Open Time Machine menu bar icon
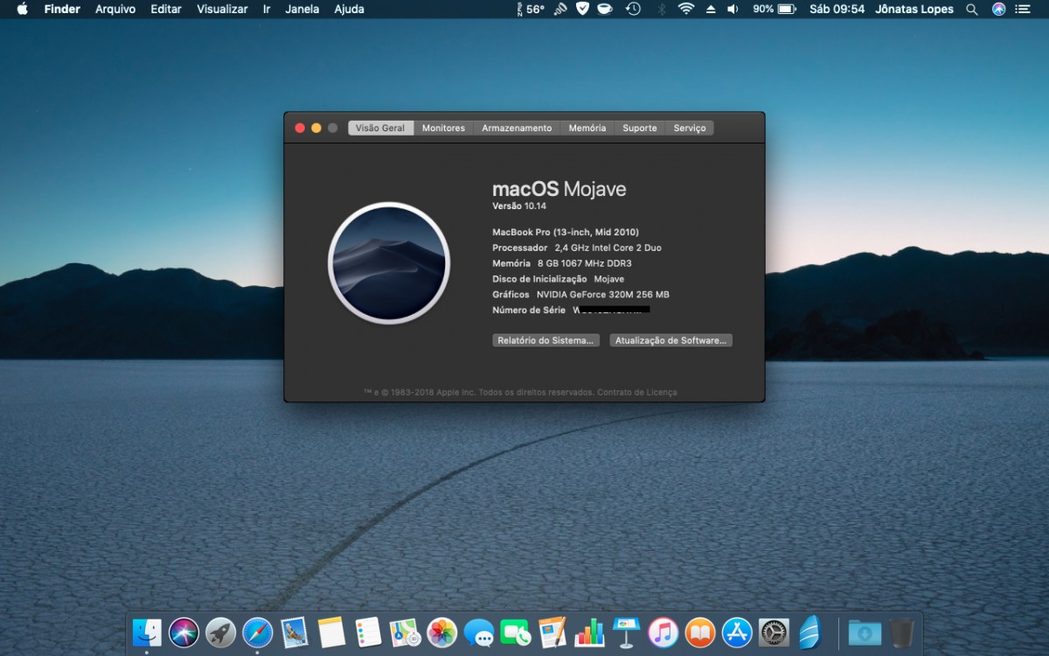 pyautogui.click(x=633, y=9)
